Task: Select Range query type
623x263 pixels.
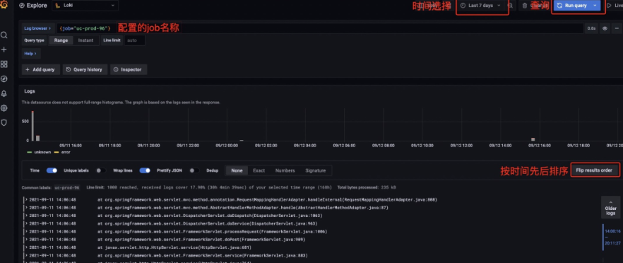Action: click(x=61, y=40)
